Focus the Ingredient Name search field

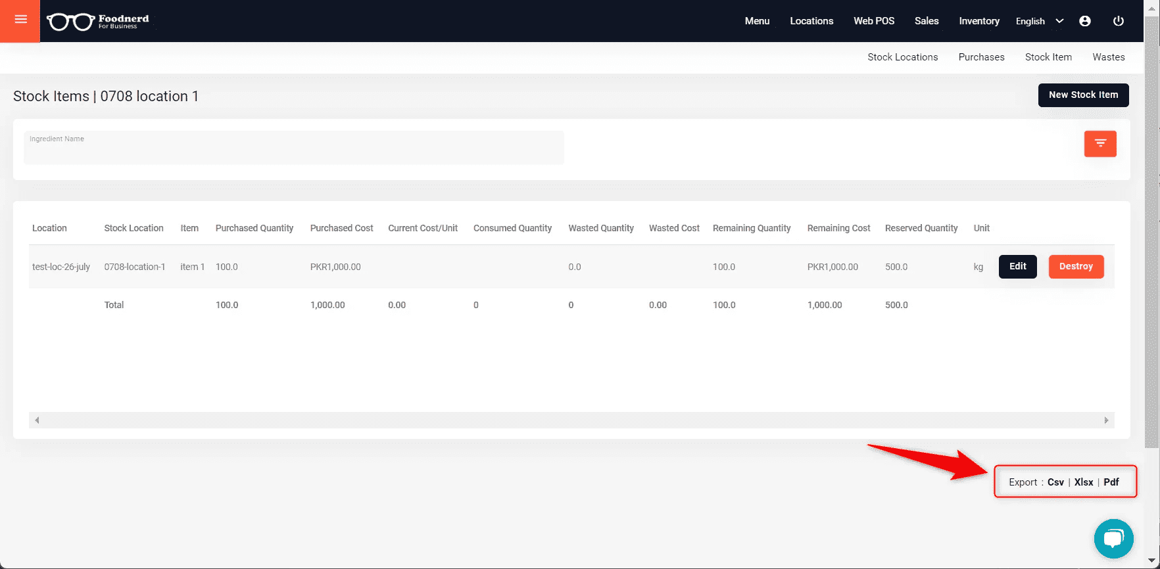[x=294, y=147]
